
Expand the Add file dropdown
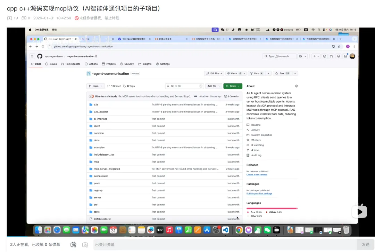coord(214,86)
